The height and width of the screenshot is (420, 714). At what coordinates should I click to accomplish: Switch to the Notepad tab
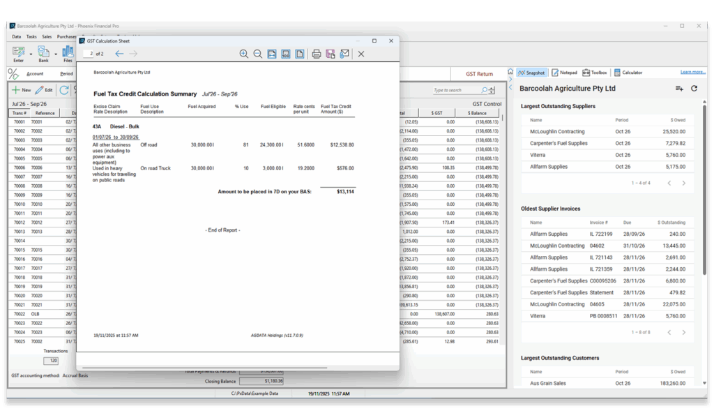point(564,73)
